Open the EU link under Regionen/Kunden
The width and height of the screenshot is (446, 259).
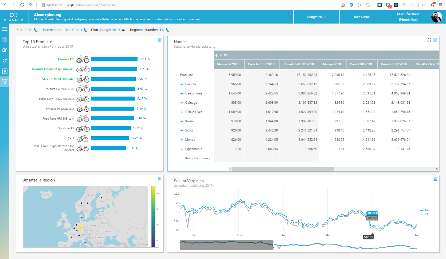click(162, 30)
